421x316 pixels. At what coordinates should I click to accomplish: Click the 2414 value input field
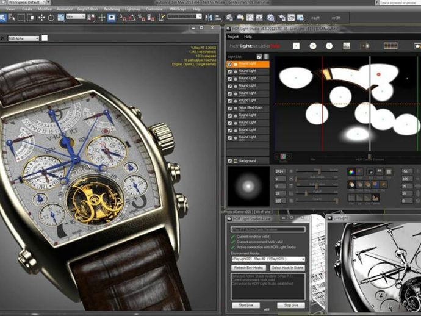[x=280, y=171]
